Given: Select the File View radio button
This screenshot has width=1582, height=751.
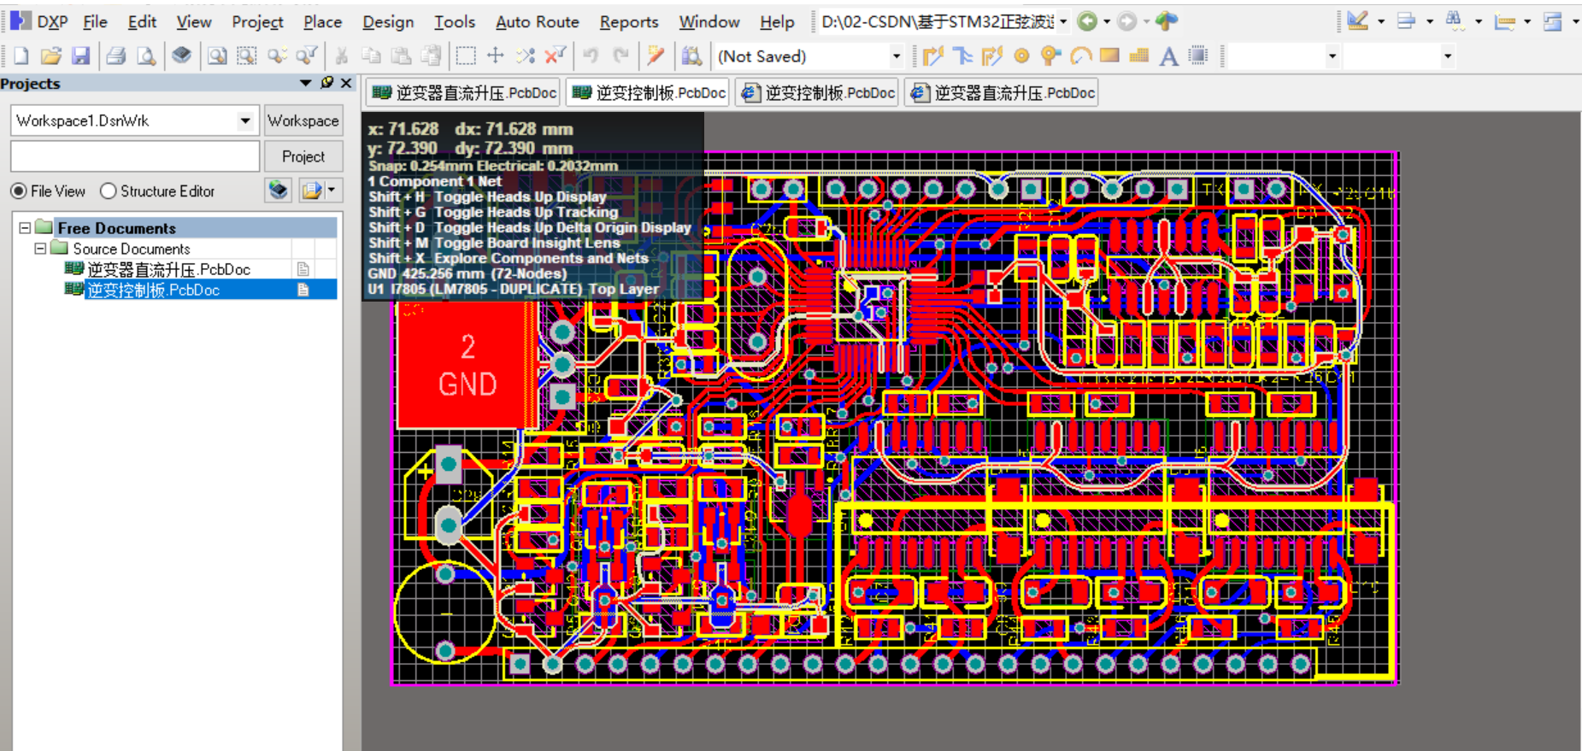Looking at the screenshot, I should [19, 191].
